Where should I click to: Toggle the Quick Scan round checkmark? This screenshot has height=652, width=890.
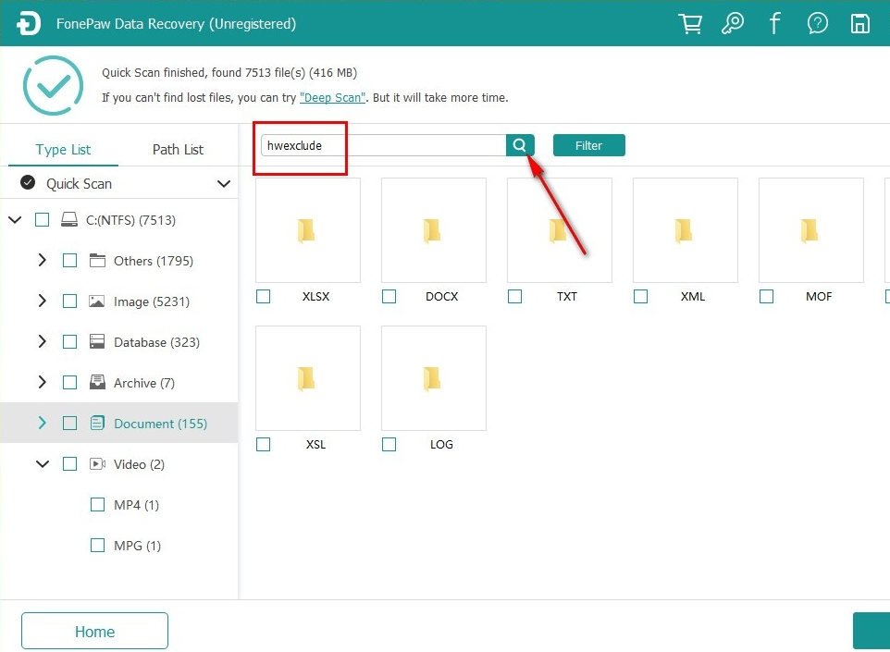pos(28,183)
